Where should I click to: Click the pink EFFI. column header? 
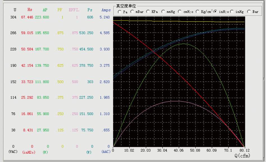(74, 10)
